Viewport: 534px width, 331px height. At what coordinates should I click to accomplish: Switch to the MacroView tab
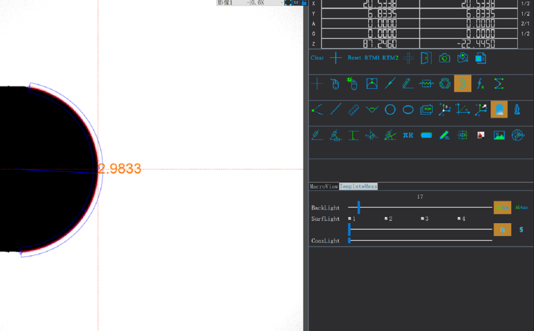(x=324, y=186)
